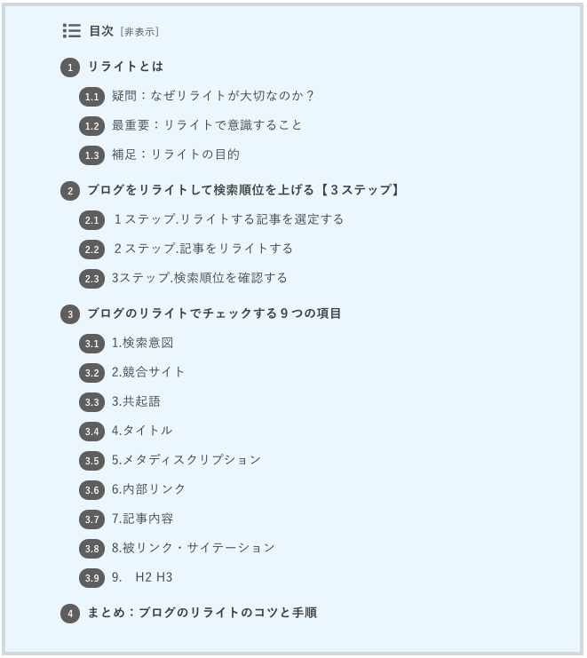Jump to 最重要:リライトで意識すること

click(207, 125)
